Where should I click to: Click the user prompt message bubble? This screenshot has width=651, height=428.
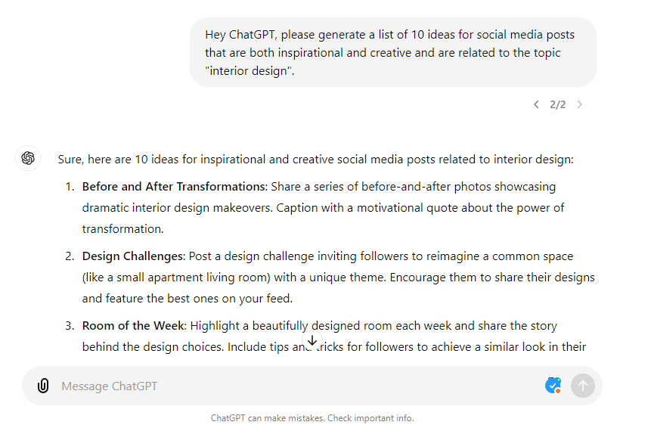pos(393,52)
